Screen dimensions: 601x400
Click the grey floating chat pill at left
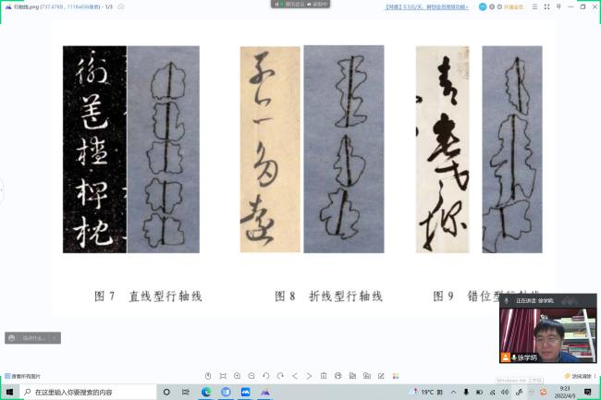[32, 337]
